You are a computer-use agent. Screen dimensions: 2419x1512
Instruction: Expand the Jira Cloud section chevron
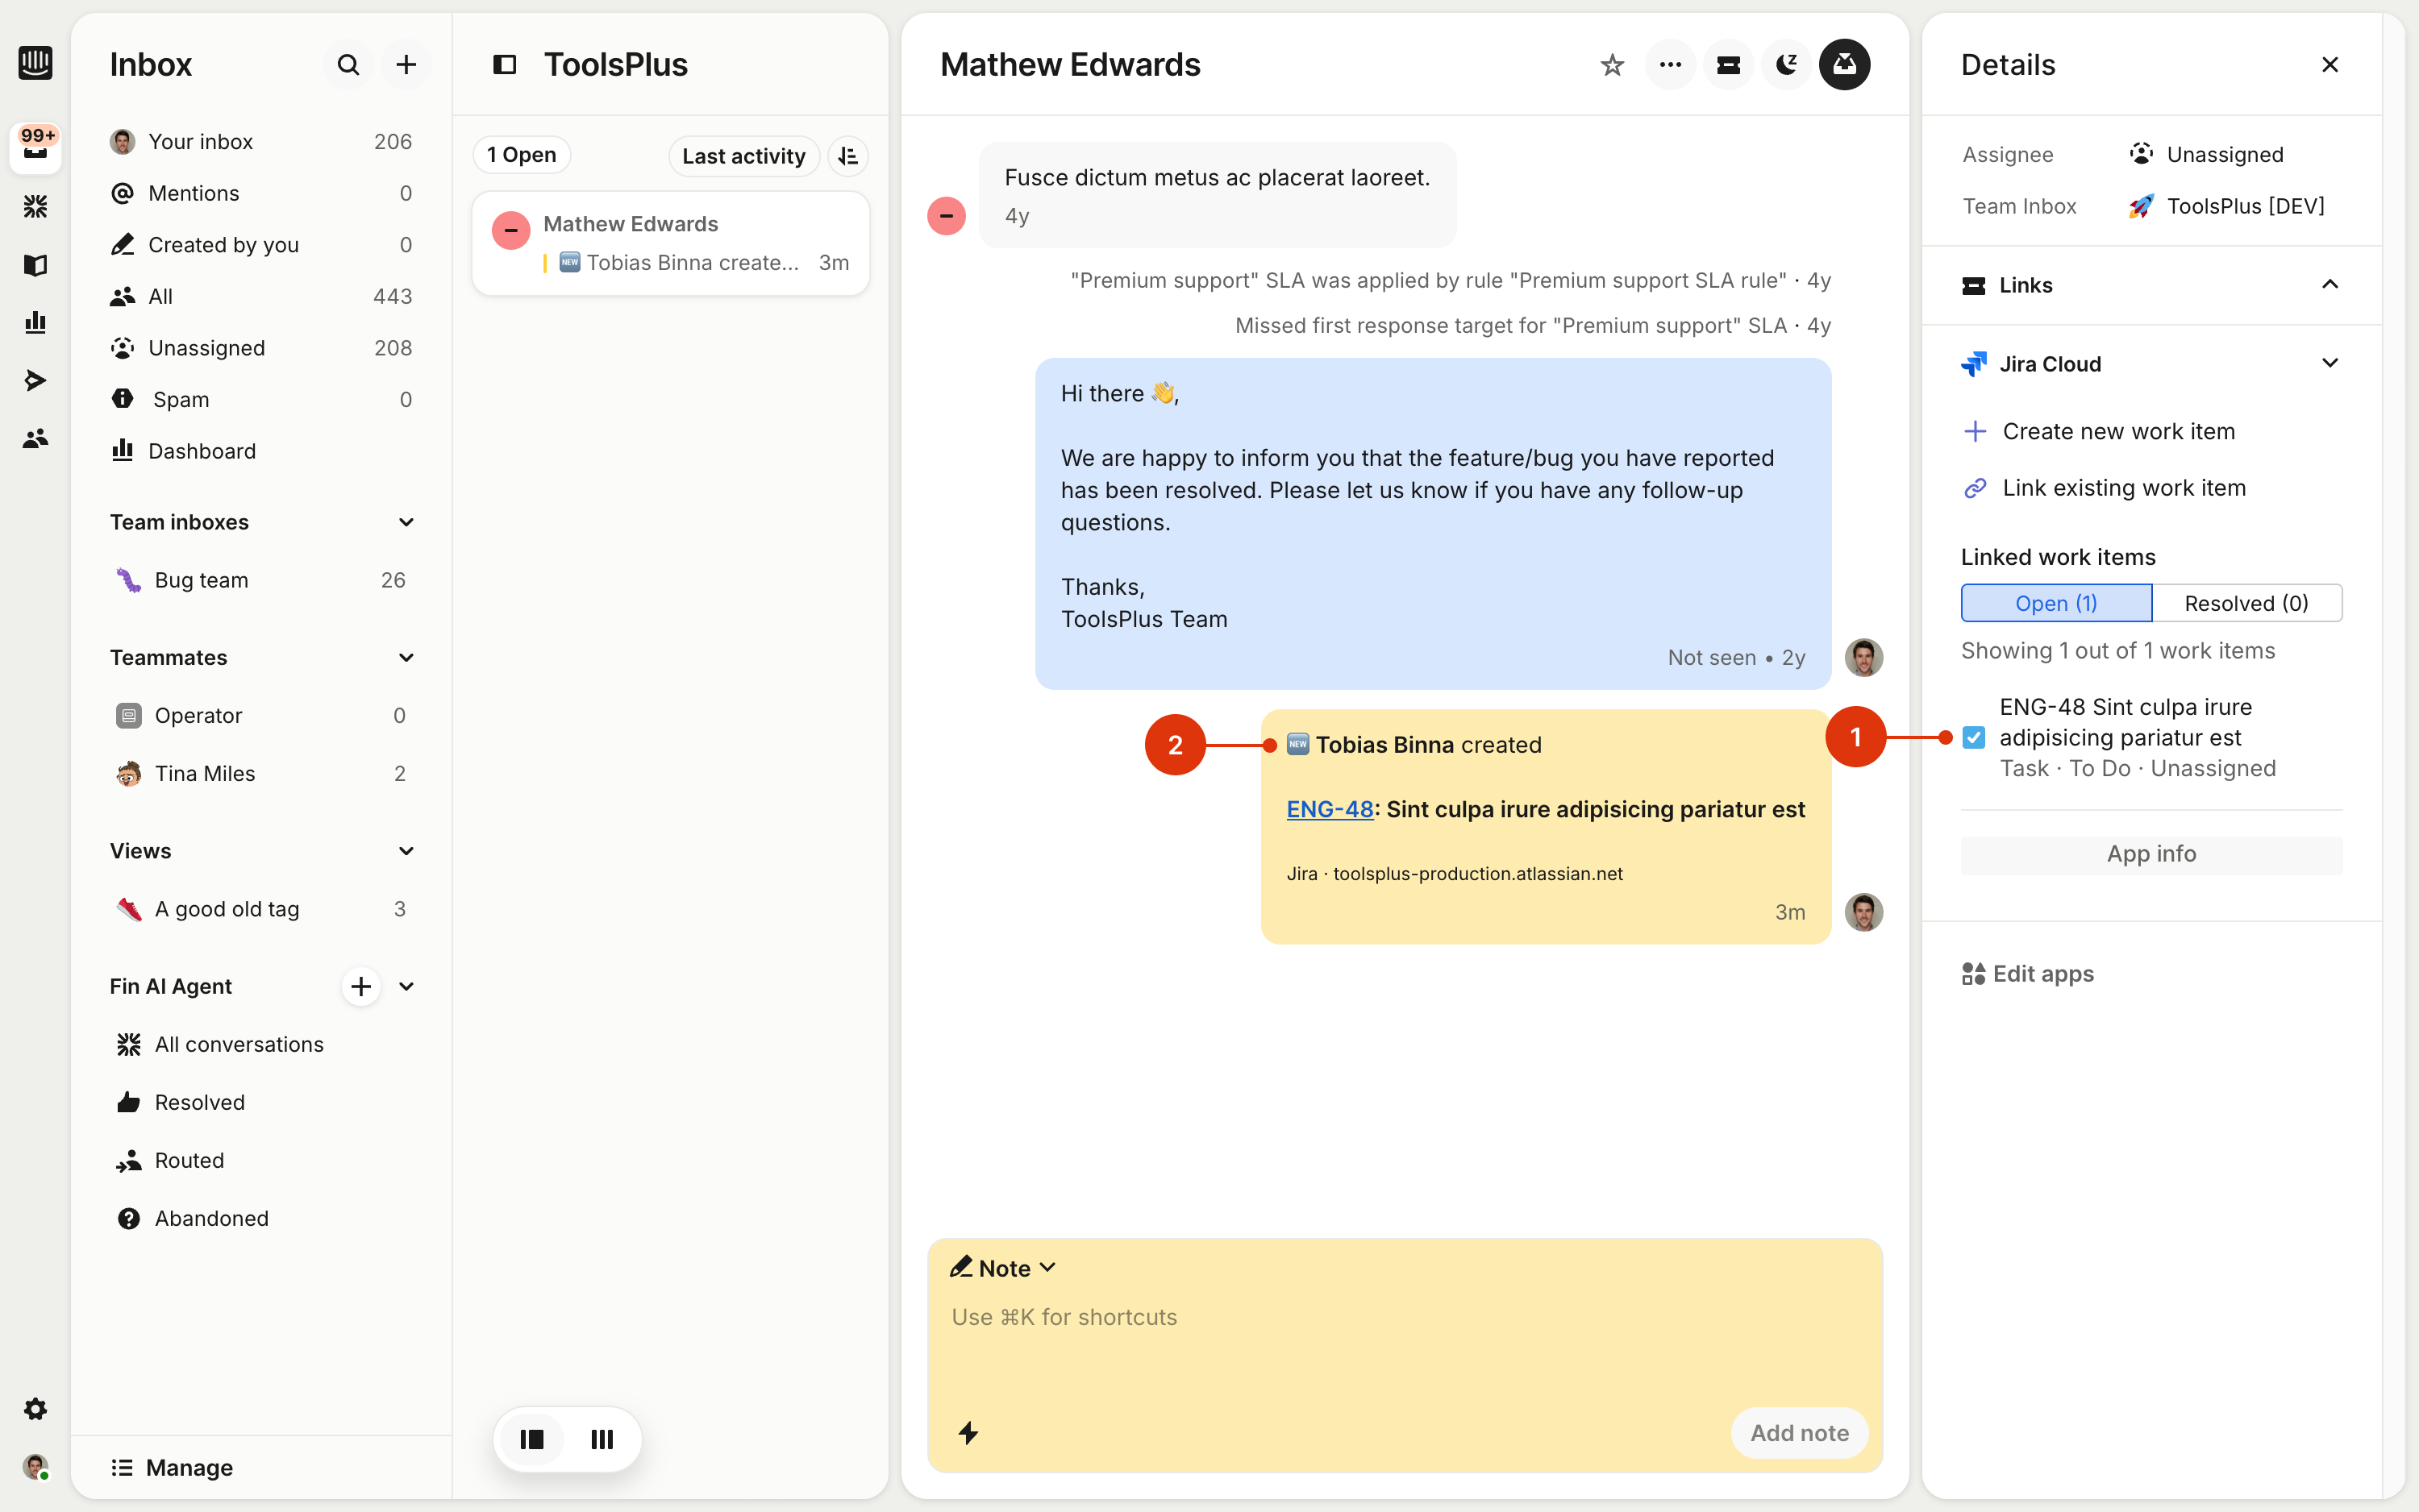pyautogui.click(x=2329, y=364)
